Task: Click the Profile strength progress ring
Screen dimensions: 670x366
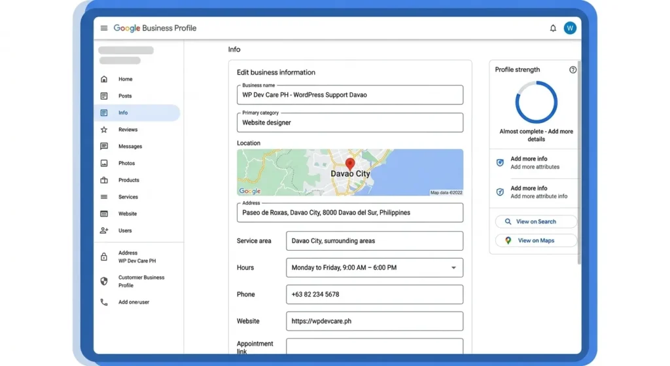Action: 536,103
